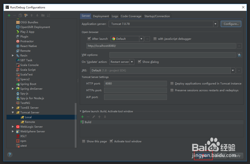The width and height of the screenshot is (250, 164).
Task: Close the Run/Debug Configurations dialog
Action: point(243,7)
